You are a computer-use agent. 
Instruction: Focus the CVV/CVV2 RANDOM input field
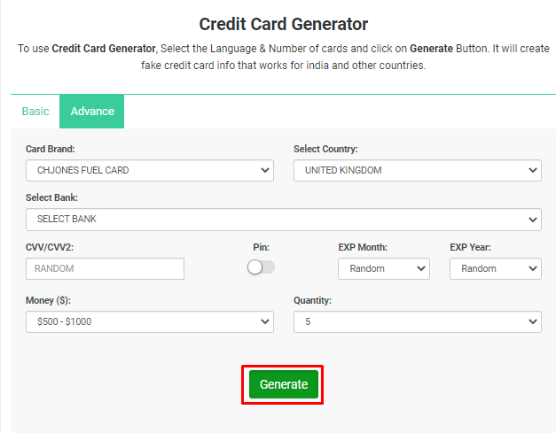pyautogui.click(x=105, y=268)
